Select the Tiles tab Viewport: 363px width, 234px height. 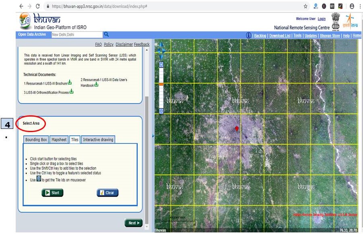(74, 139)
